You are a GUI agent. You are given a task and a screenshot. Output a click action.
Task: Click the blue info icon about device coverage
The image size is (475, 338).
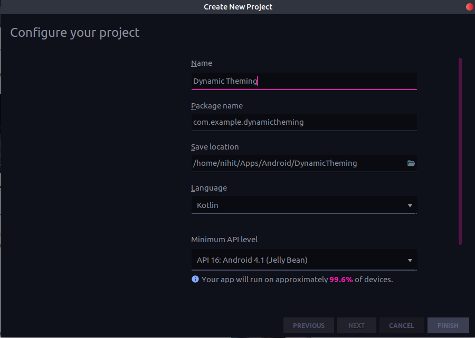click(x=195, y=279)
